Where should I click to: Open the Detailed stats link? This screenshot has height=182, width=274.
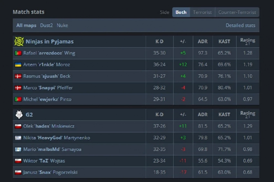[x=240, y=25]
